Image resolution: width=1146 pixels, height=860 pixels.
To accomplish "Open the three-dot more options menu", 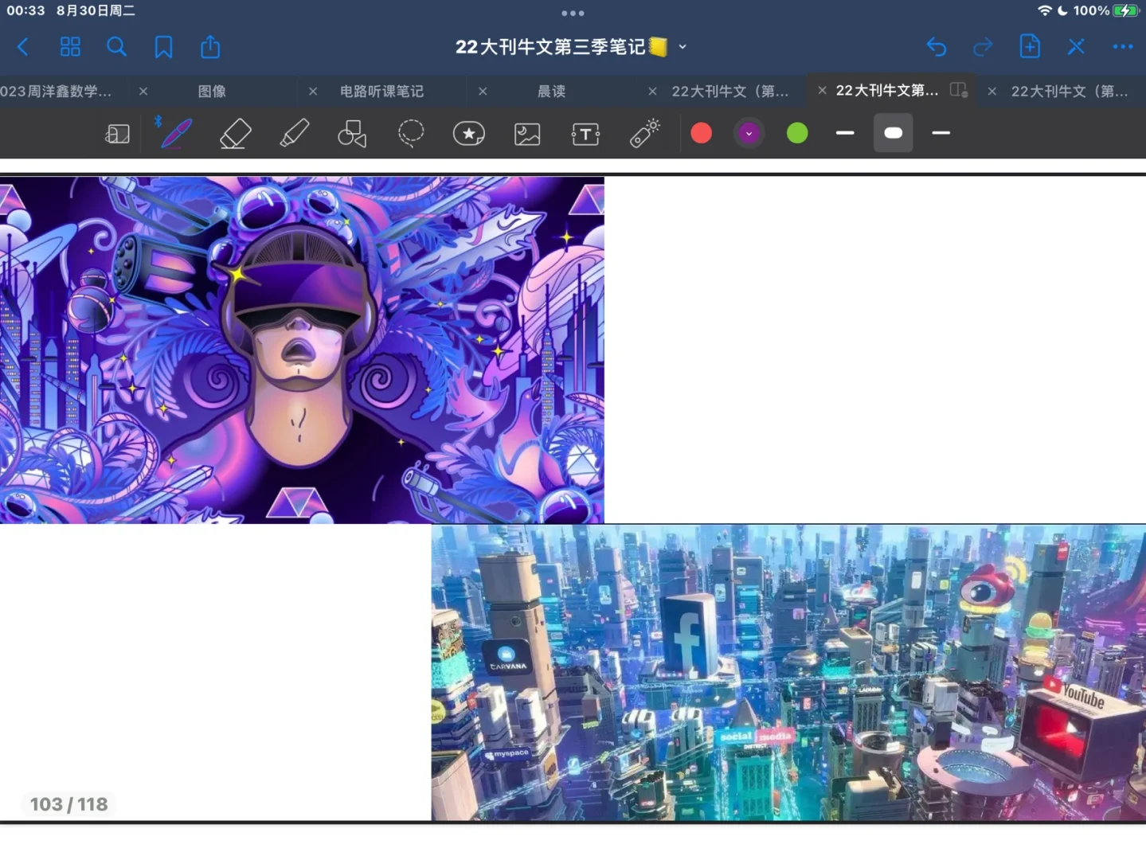I will pyautogui.click(x=1123, y=47).
